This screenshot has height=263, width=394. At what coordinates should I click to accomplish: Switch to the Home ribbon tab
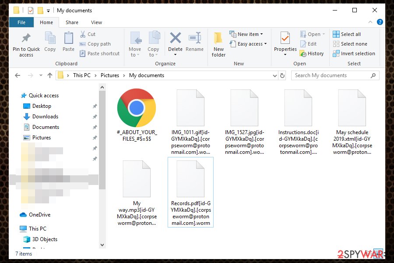(x=46, y=22)
